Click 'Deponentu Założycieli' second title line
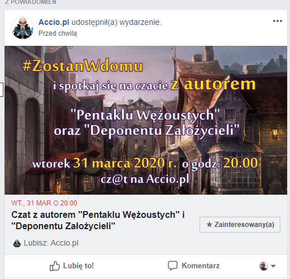This screenshot has height=279, width=290. pyautogui.click(x=63, y=226)
